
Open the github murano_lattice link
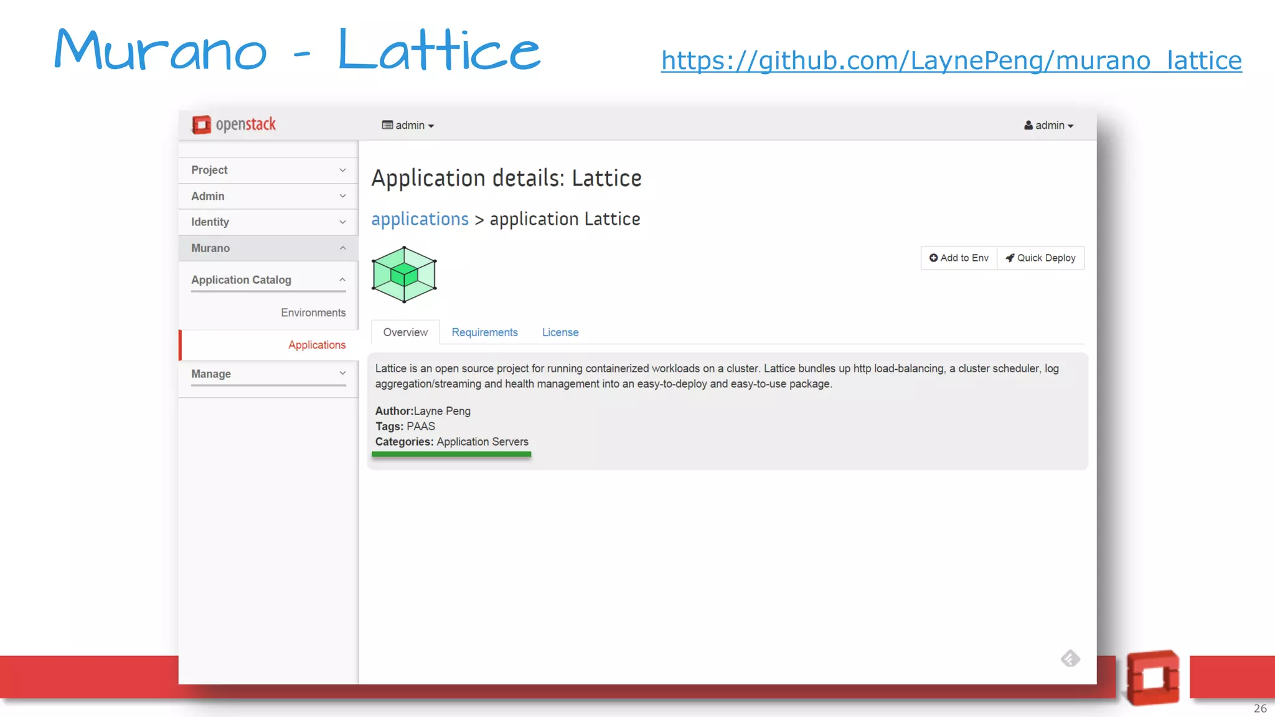951,61
